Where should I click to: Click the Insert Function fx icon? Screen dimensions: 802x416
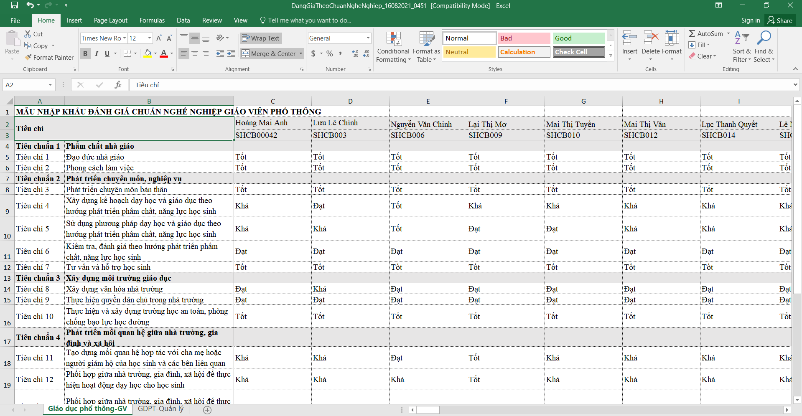118,85
